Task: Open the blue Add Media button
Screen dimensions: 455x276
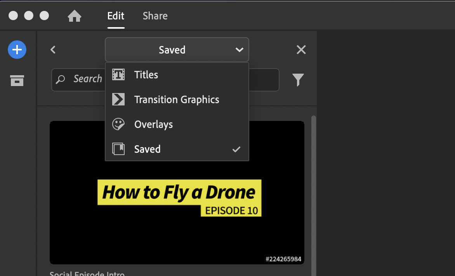Action: tap(17, 50)
